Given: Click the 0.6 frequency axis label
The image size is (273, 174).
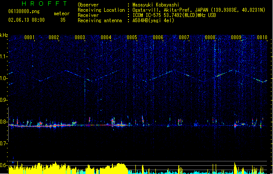Looking at the screenshot, I should pos(3,165).
